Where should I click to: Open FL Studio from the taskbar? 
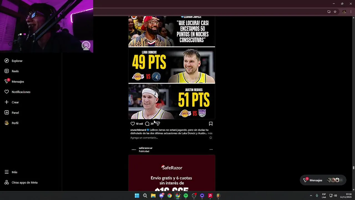(x=218, y=196)
